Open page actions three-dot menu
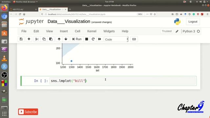The height and width of the screenshot is (118, 210). [147, 14]
